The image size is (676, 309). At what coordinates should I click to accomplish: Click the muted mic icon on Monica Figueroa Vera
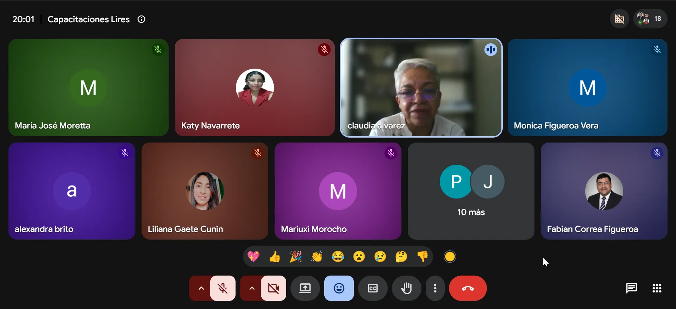pyautogui.click(x=657, y=50)
